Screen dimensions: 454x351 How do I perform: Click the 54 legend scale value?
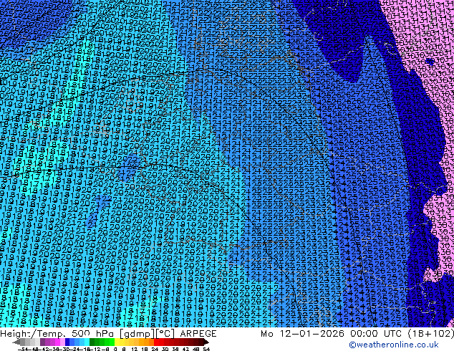click(206, 349)
